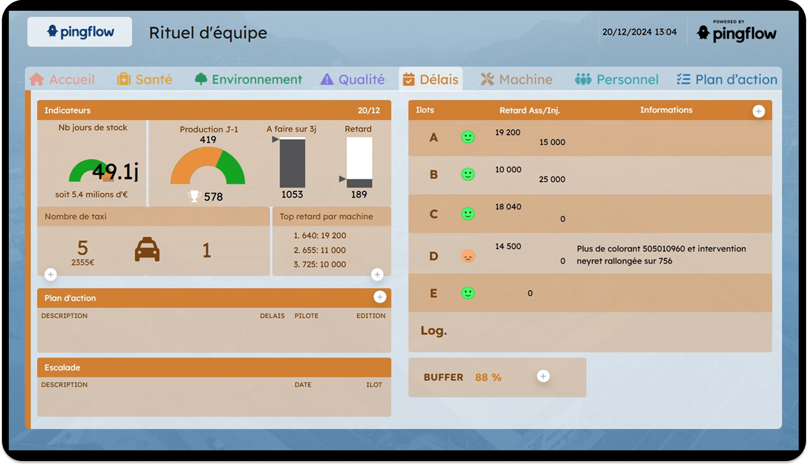This screenshot has height=465, width=808.
Task: Click the trophy icon beside 578
Action: click(x=194, y=196)
